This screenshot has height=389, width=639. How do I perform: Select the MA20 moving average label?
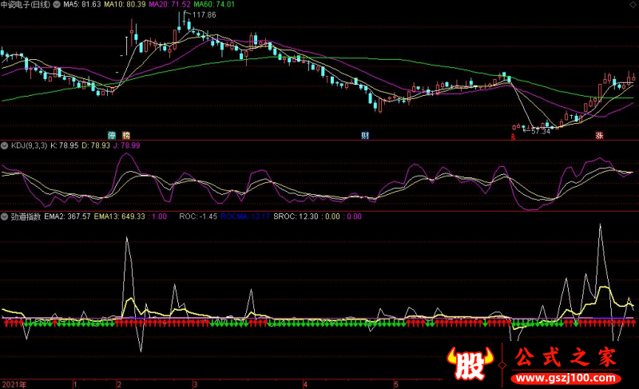tap(172, 5)
